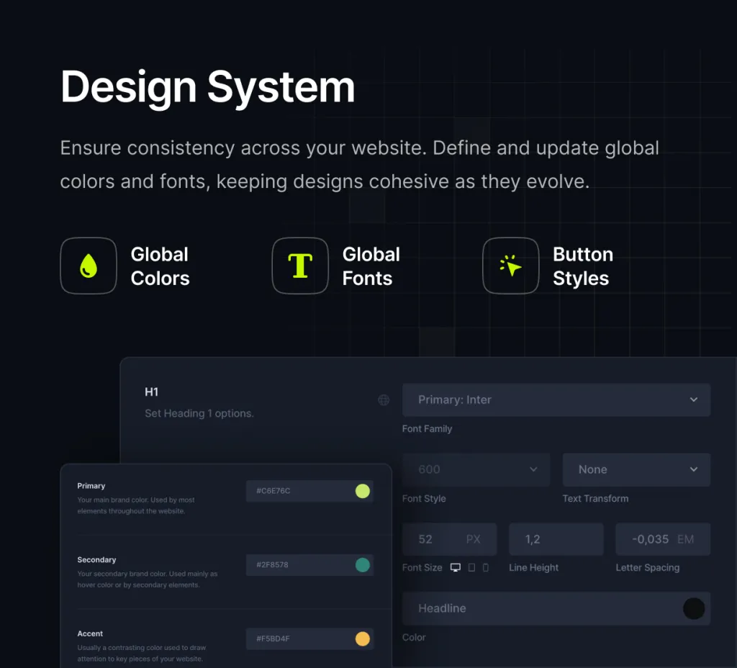The width and height of the screenshot is (737, 668).
Task: Select tablet device icon for Font Size
Action: 471,567
